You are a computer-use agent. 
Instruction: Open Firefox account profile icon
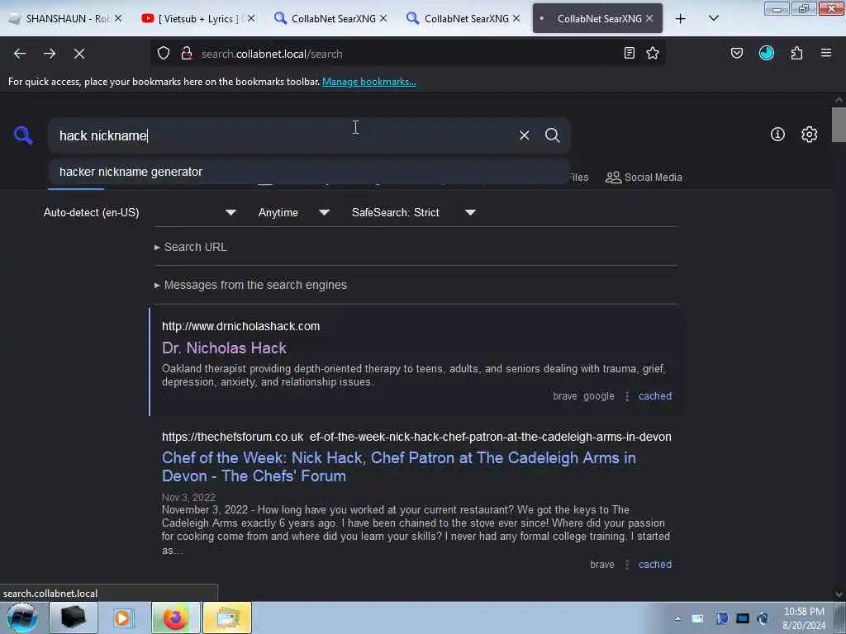[x=767, y=53]
